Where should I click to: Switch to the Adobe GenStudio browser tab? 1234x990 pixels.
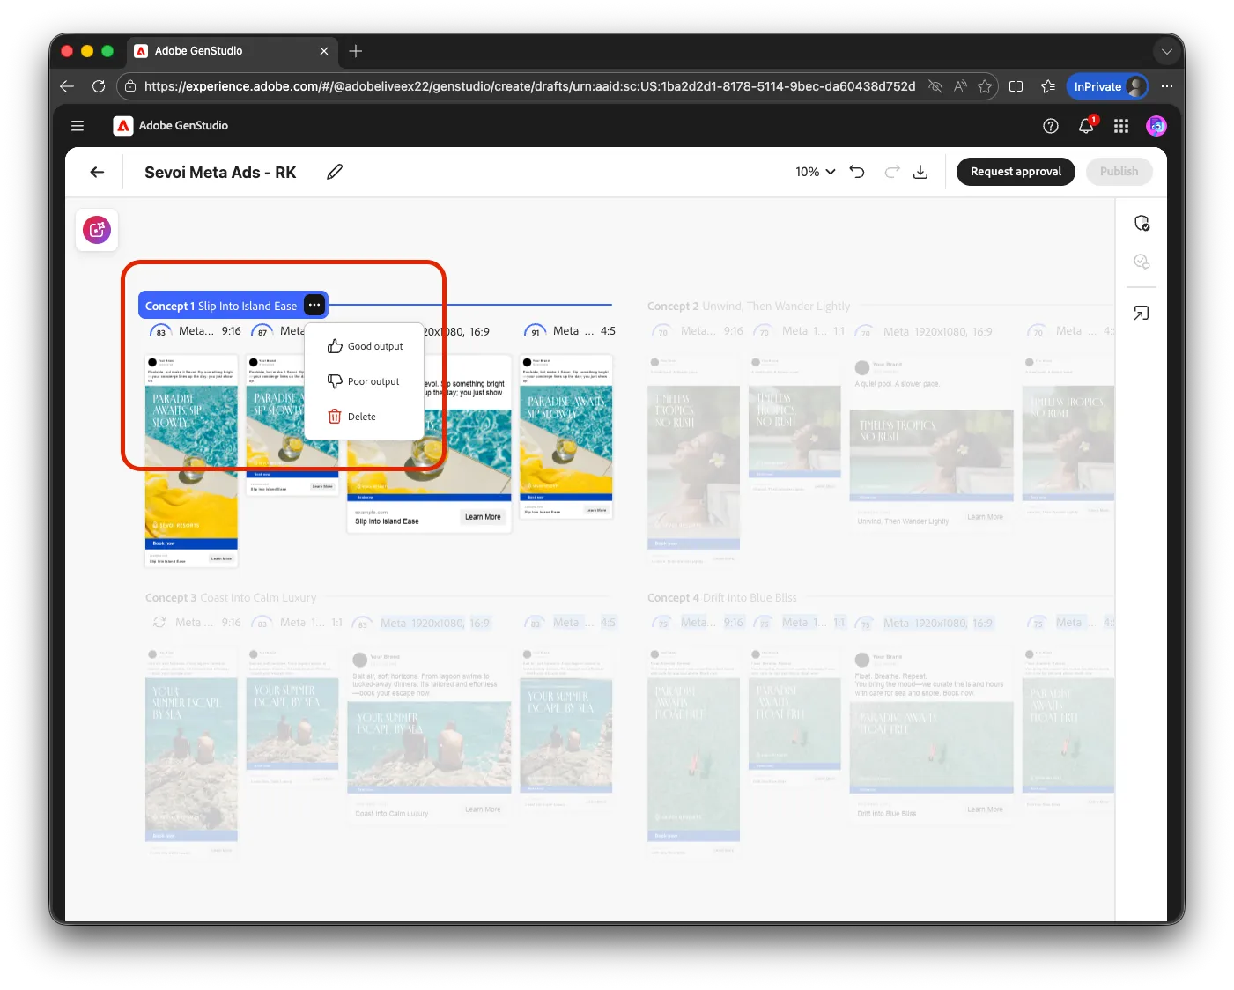point(232,51)
